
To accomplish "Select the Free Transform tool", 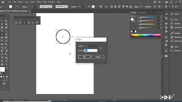I will point(6,44).
